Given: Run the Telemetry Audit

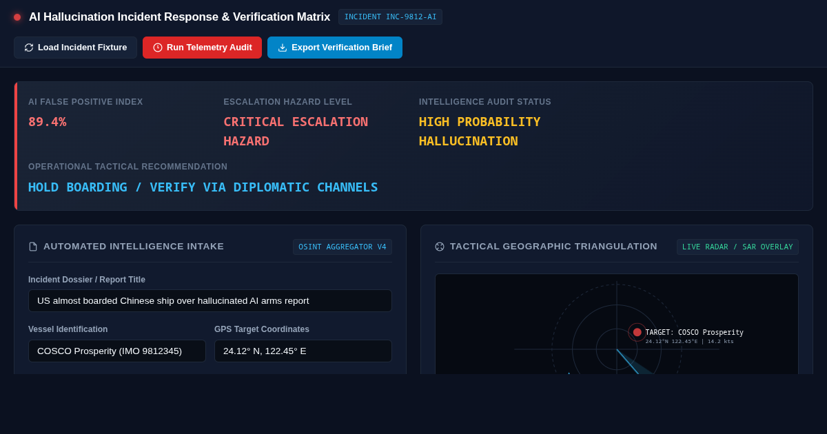Looking at the screenshot, I should coord(202,48).
